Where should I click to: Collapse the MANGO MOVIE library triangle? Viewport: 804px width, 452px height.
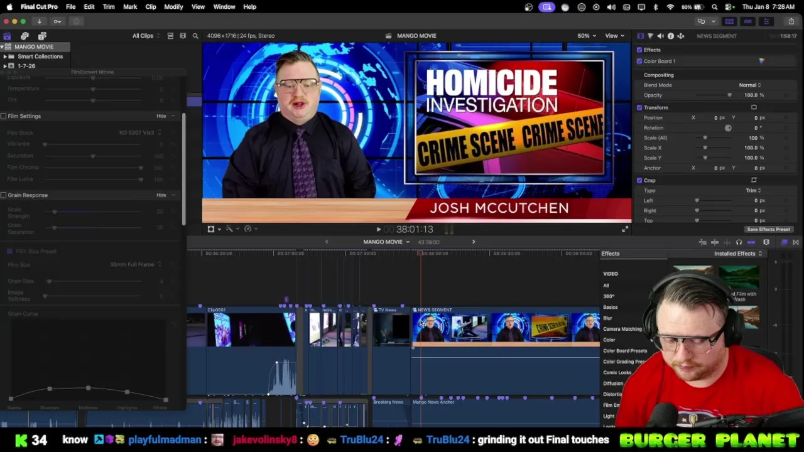3,47
